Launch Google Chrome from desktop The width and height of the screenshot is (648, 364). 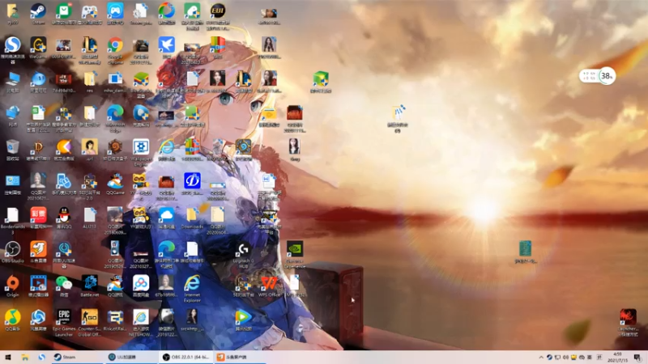click(x=115, y=50)
